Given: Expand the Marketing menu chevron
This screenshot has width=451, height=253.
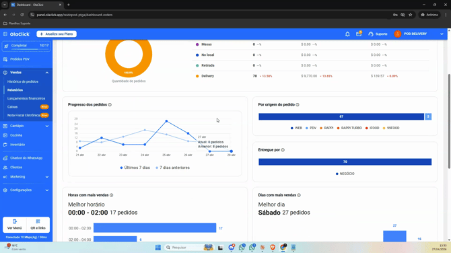Looking at the screenshot, I should pos(47,177).
